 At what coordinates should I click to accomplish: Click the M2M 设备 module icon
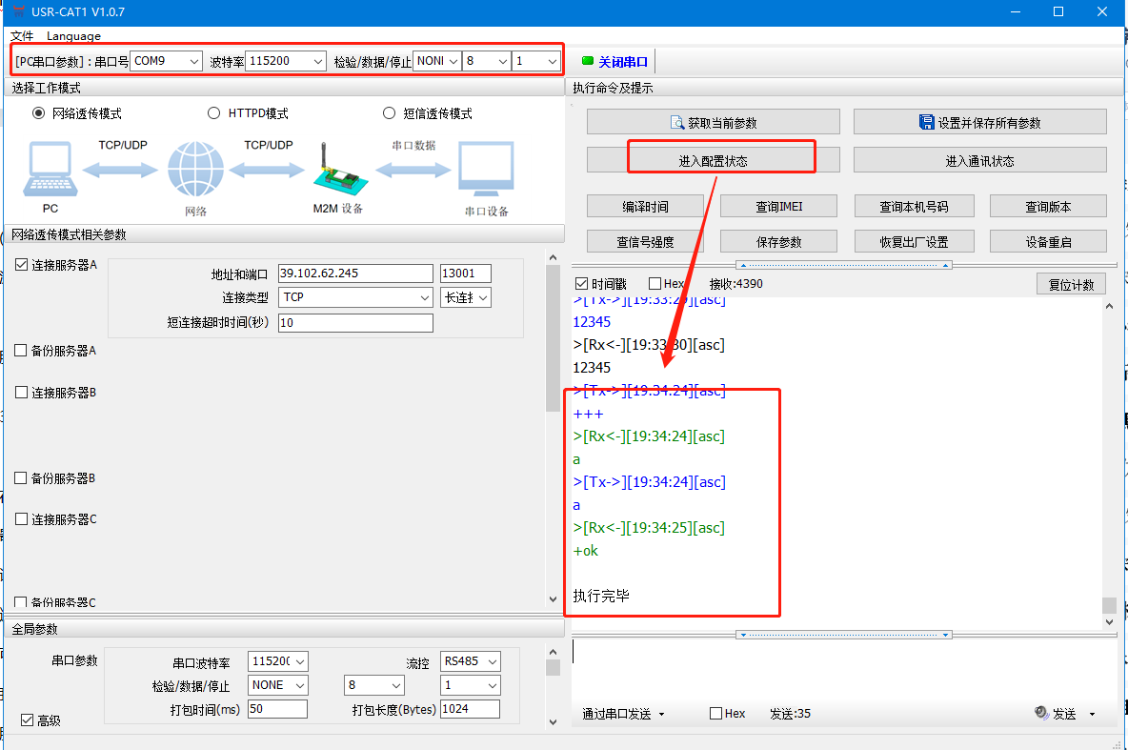(x=337, y=171)
